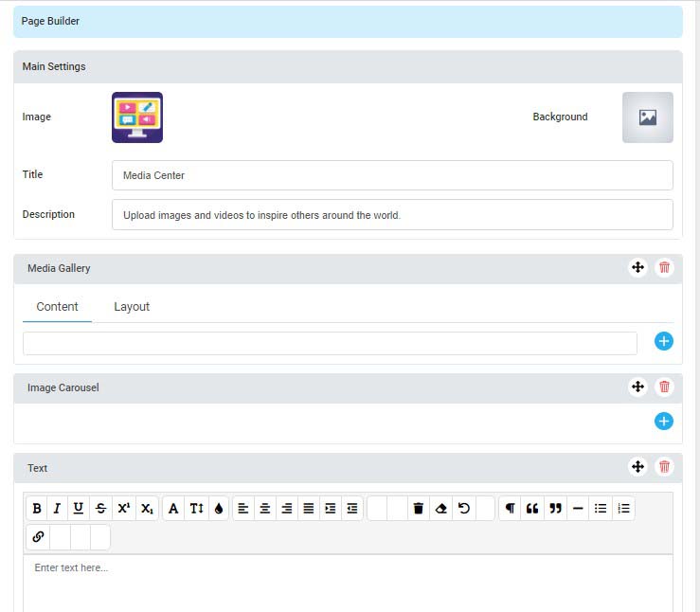The image size is (700, 612).
Task: Choose a Background image
Action: click(x=648, y=117)
